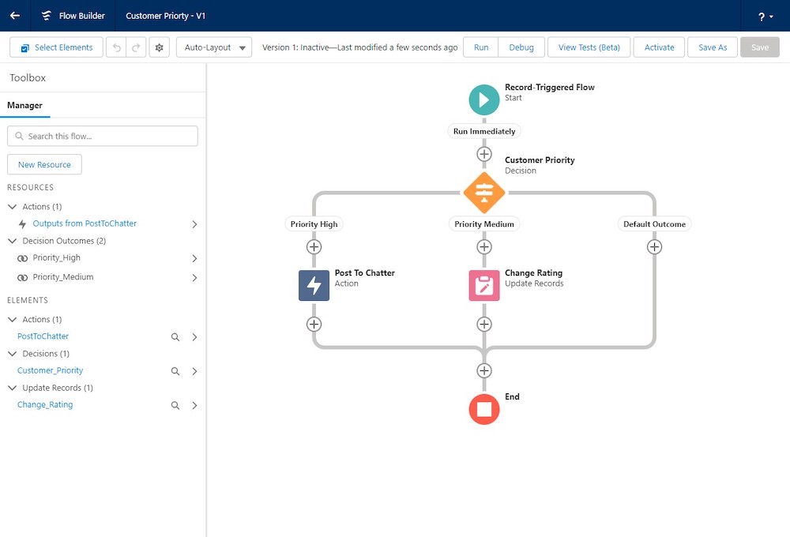790x537 pixels.
Task: Click the outcome icon beside Priority_Medium
Action: coord(22,277)
